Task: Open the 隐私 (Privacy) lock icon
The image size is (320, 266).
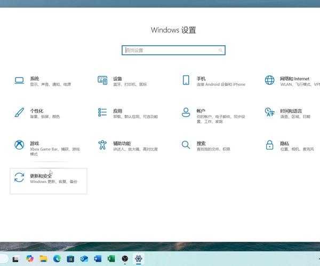Action: pos(269,145)
